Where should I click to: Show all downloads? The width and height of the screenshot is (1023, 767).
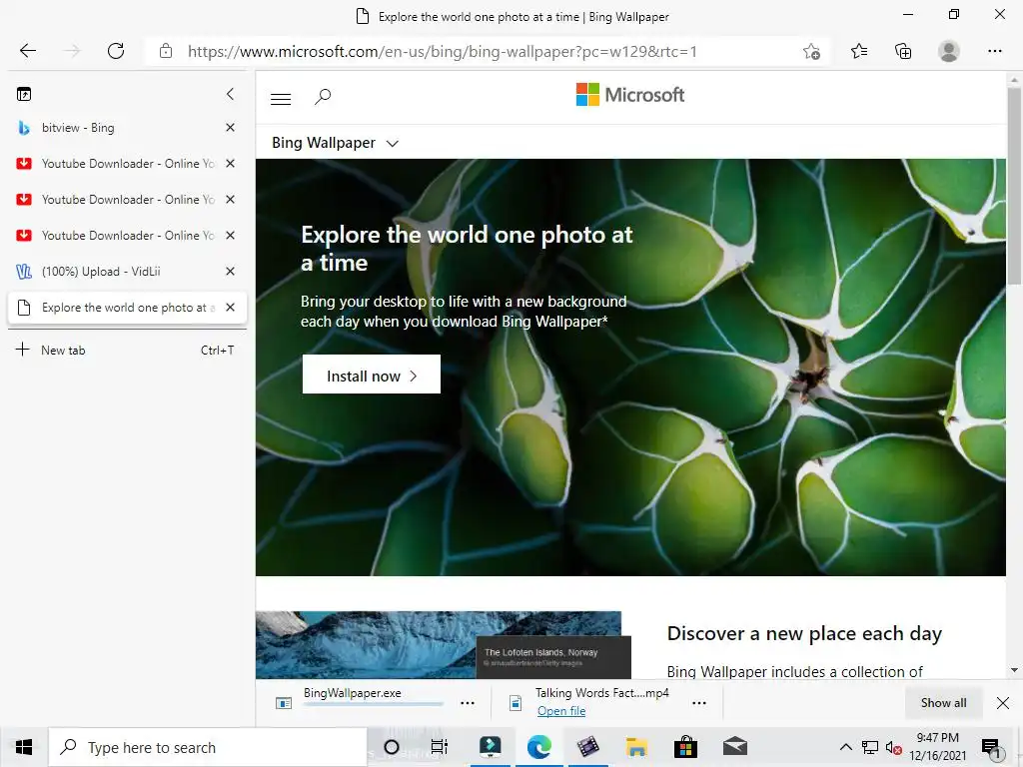(943, 702)
